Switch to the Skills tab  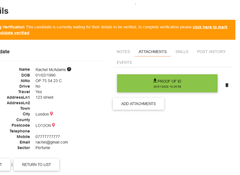(182, 52)
